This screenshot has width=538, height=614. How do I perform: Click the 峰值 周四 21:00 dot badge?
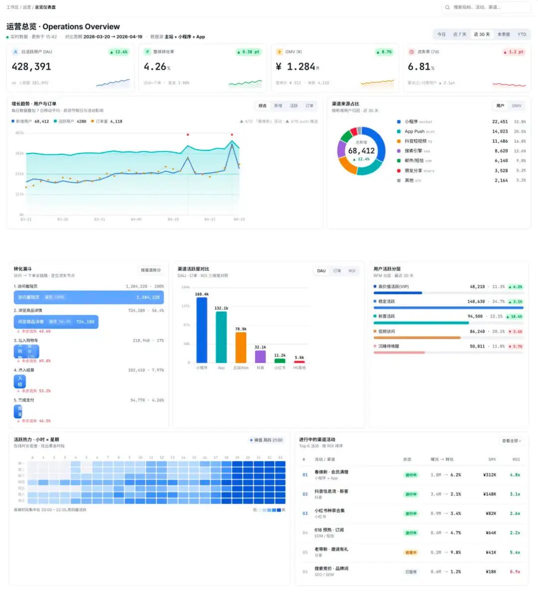[267, 440]
